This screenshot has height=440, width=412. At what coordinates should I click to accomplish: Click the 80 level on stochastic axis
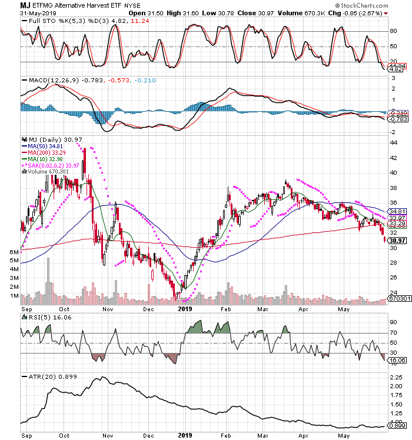pos(393,31)
